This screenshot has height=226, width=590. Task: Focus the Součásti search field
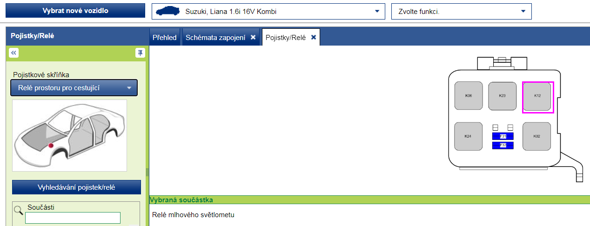coord(73,218)
